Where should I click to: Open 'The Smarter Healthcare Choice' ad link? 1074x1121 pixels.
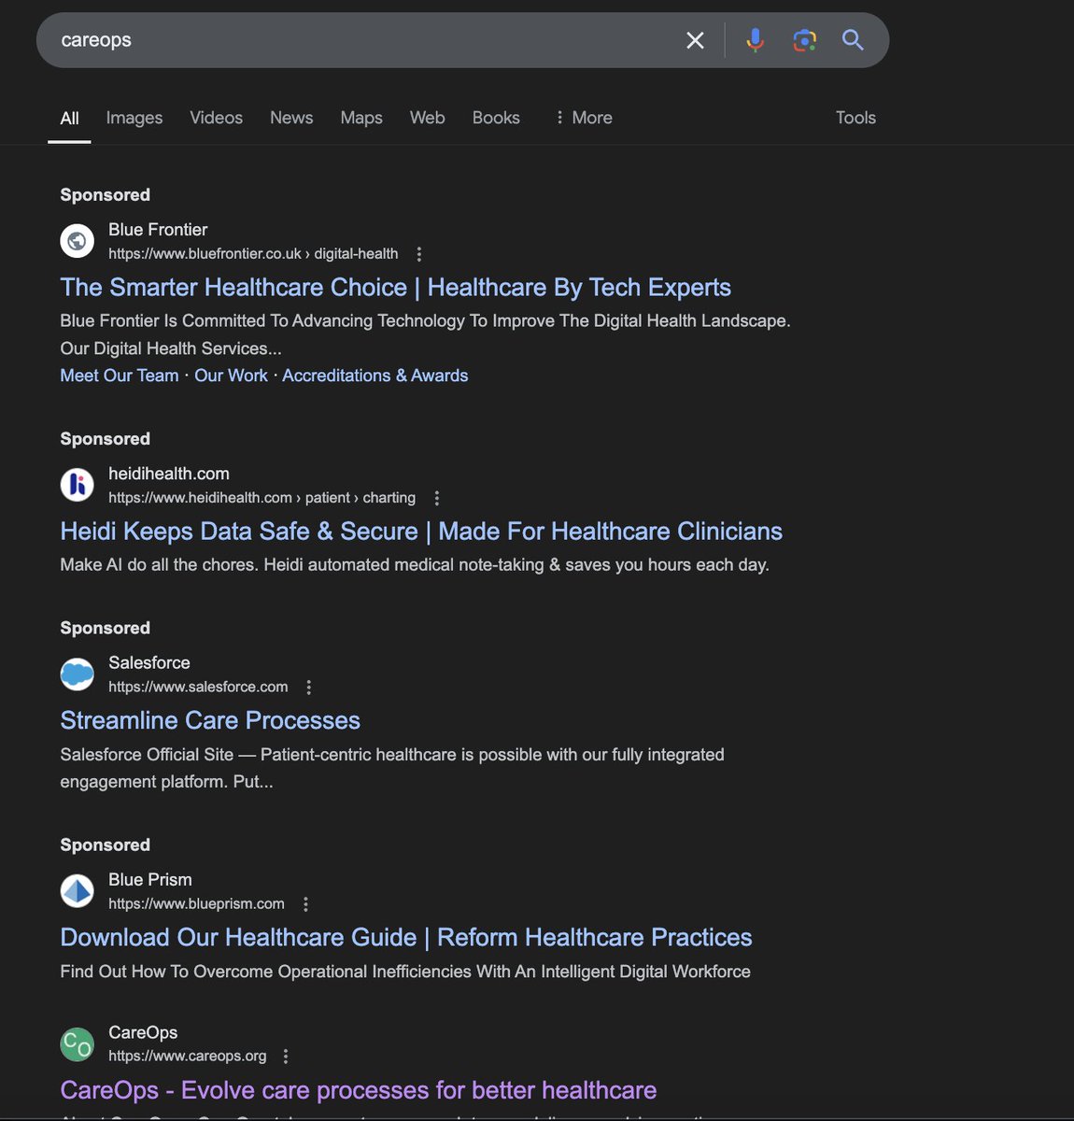click(x=395, y=287)
